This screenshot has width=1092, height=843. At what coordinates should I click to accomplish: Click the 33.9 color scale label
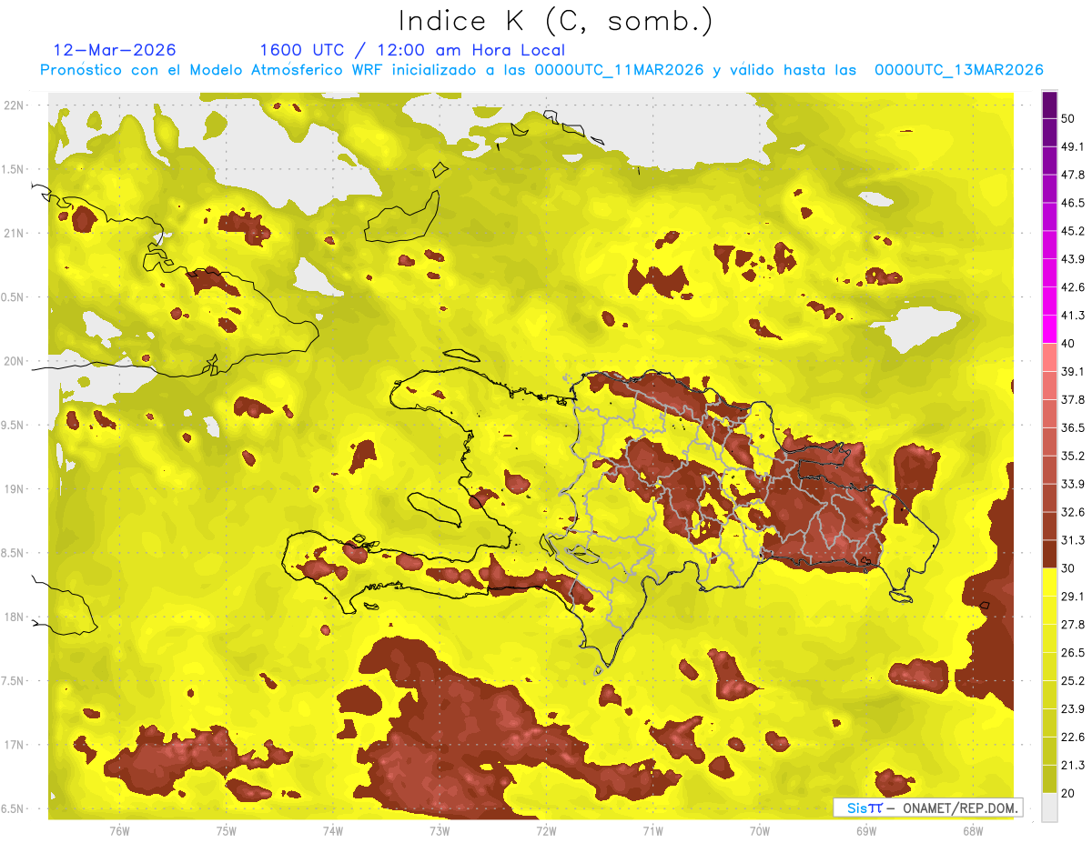tap(1073, 484)
